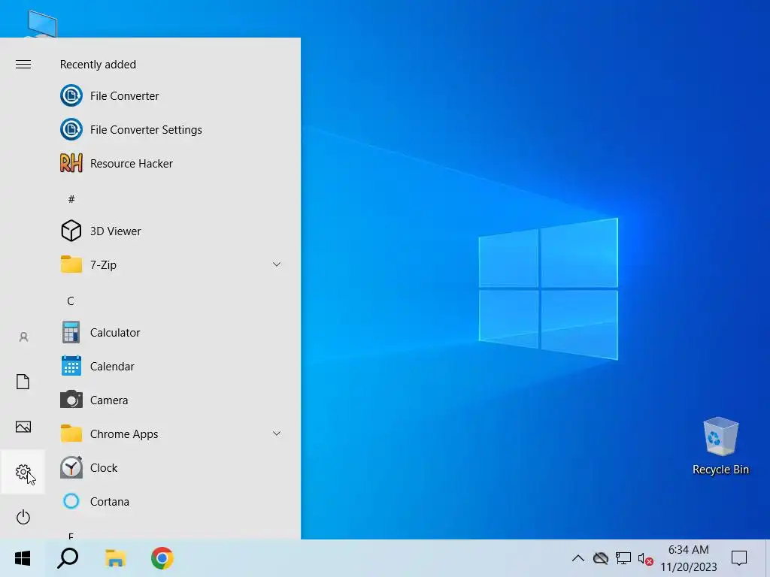Screen dimensions: 770x577
Task: Show hidden system tray icons
Action: click(578, 558)
